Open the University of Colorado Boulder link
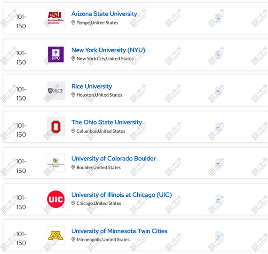268x254 pixels. (113, 159)
